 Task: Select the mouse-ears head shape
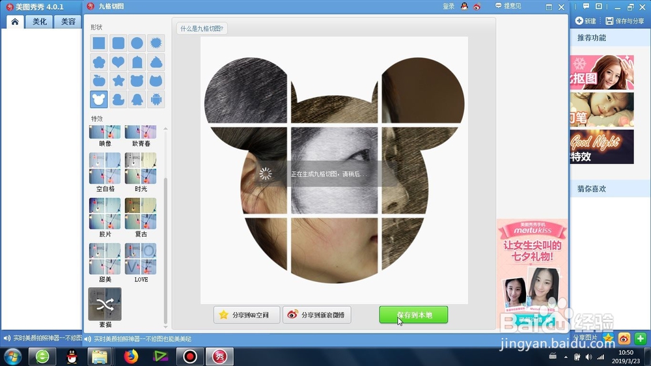pos(99,99)
